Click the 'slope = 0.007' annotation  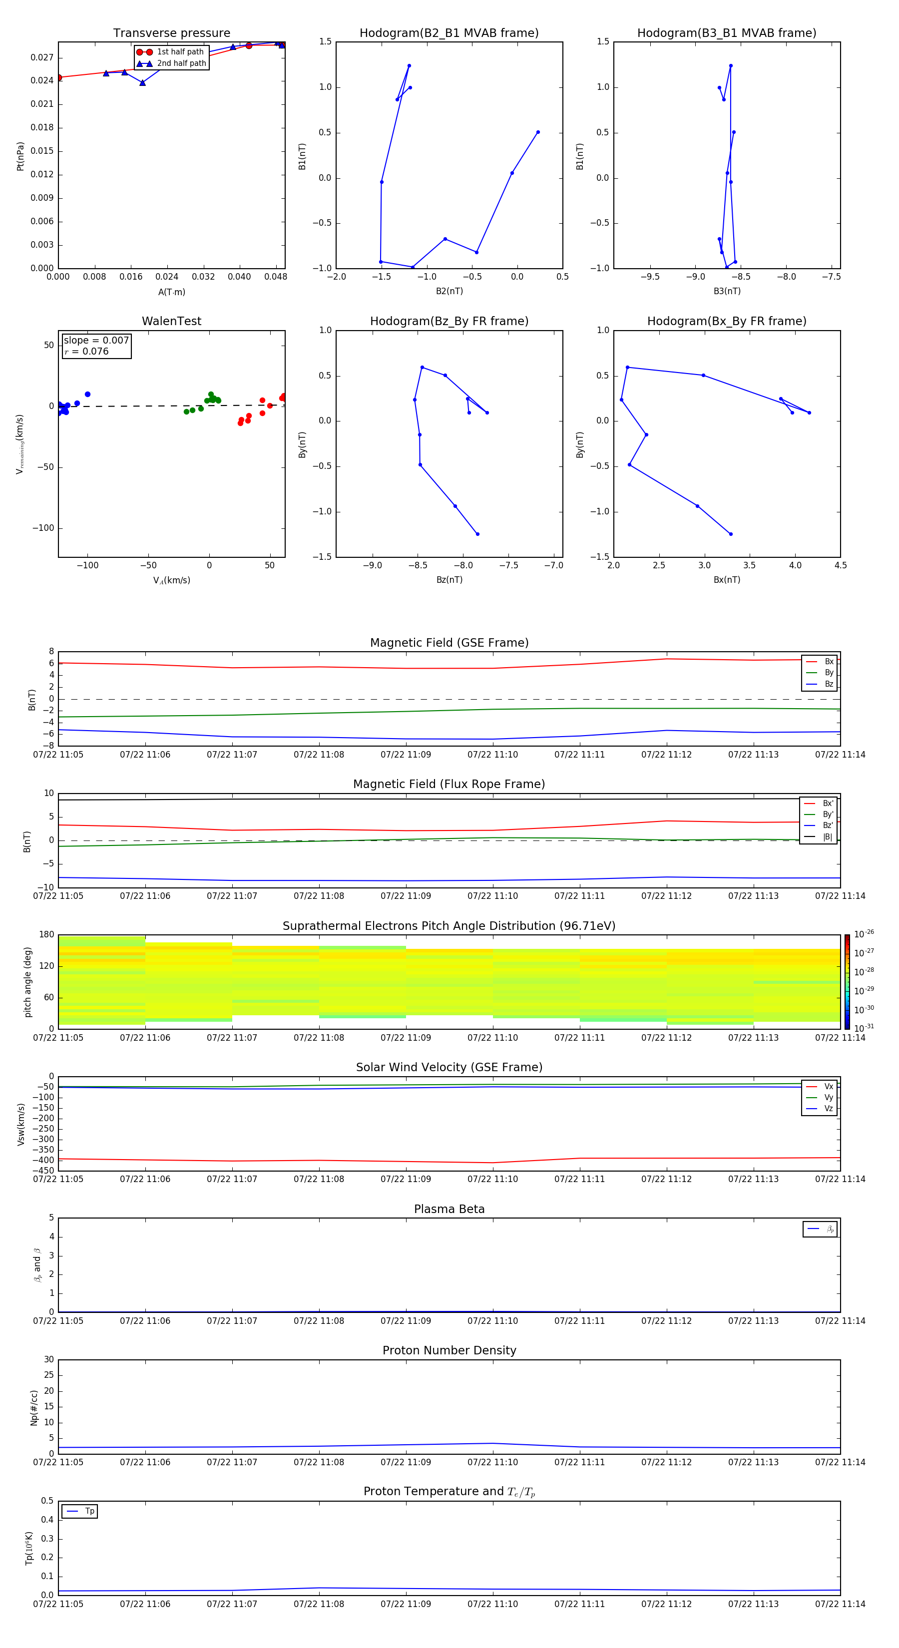(x=96, y=341)
